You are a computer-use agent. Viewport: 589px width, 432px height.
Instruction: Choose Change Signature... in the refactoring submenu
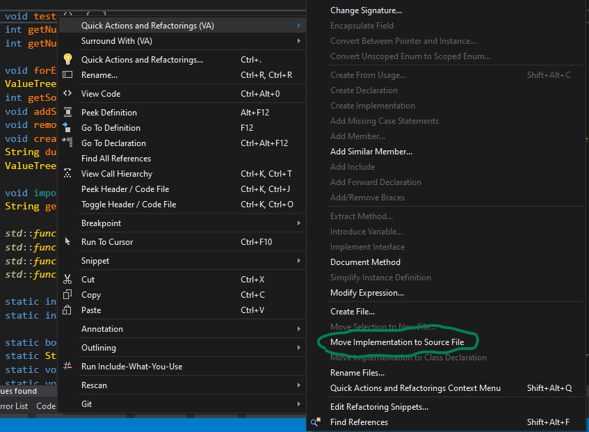pos(366,10)
